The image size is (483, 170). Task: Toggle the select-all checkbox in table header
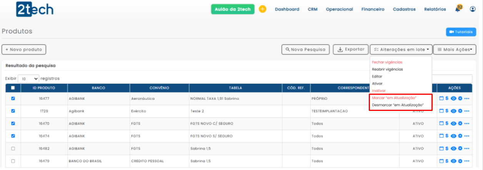pyautogui.click(x=13, y=88)
